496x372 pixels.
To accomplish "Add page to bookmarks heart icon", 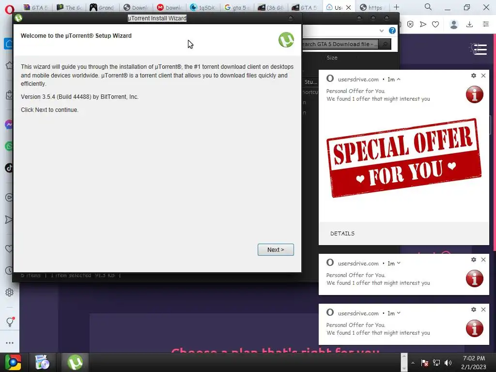I will tap(435, 24).
